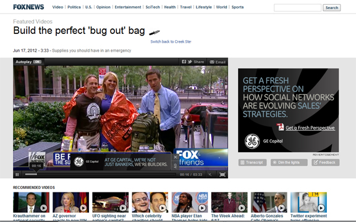Image resolution: width=356 pixels, height=222 pixels.
Task: Pause the video with the pause button
Action: (17, 175)
